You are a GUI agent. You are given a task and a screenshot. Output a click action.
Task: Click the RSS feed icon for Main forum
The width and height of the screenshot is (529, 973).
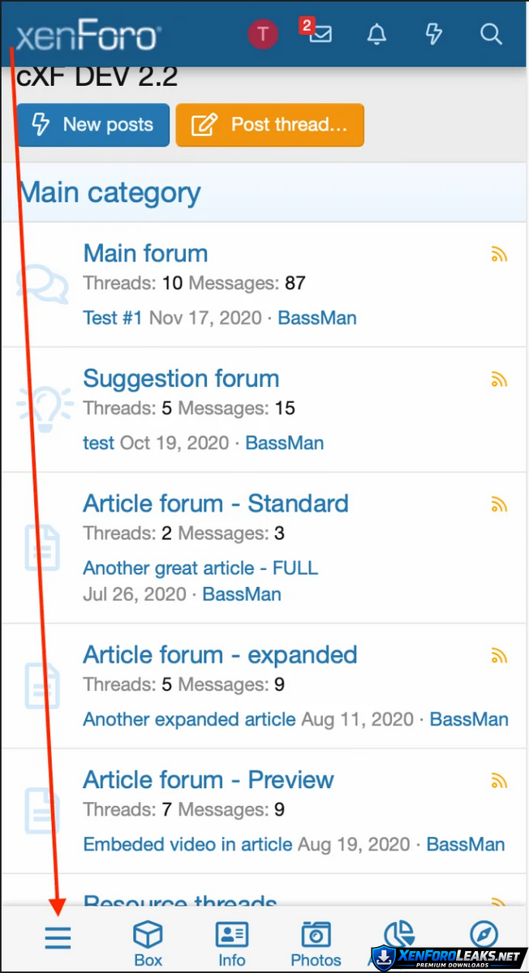coord(499,255)
